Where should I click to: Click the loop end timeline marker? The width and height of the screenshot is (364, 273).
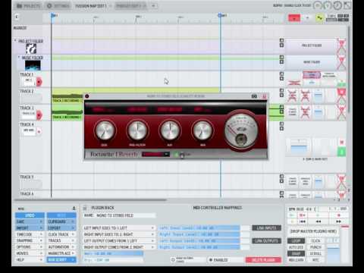coord(220,16)
